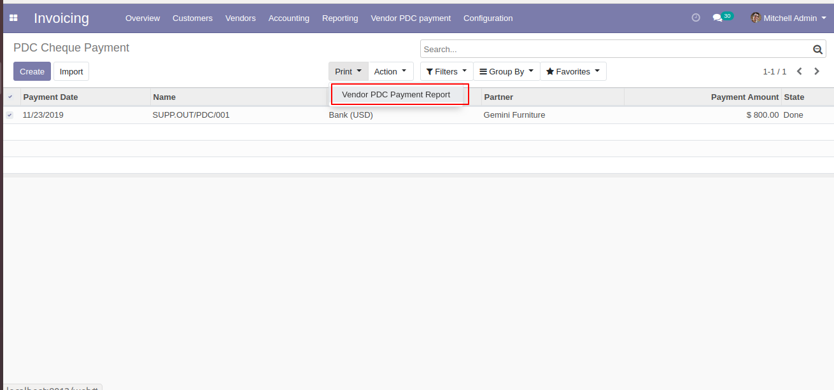This screenshot has width=834, height=390.
Task: Click Mitchell Admin avatar picture
Action: pos(756,18)
